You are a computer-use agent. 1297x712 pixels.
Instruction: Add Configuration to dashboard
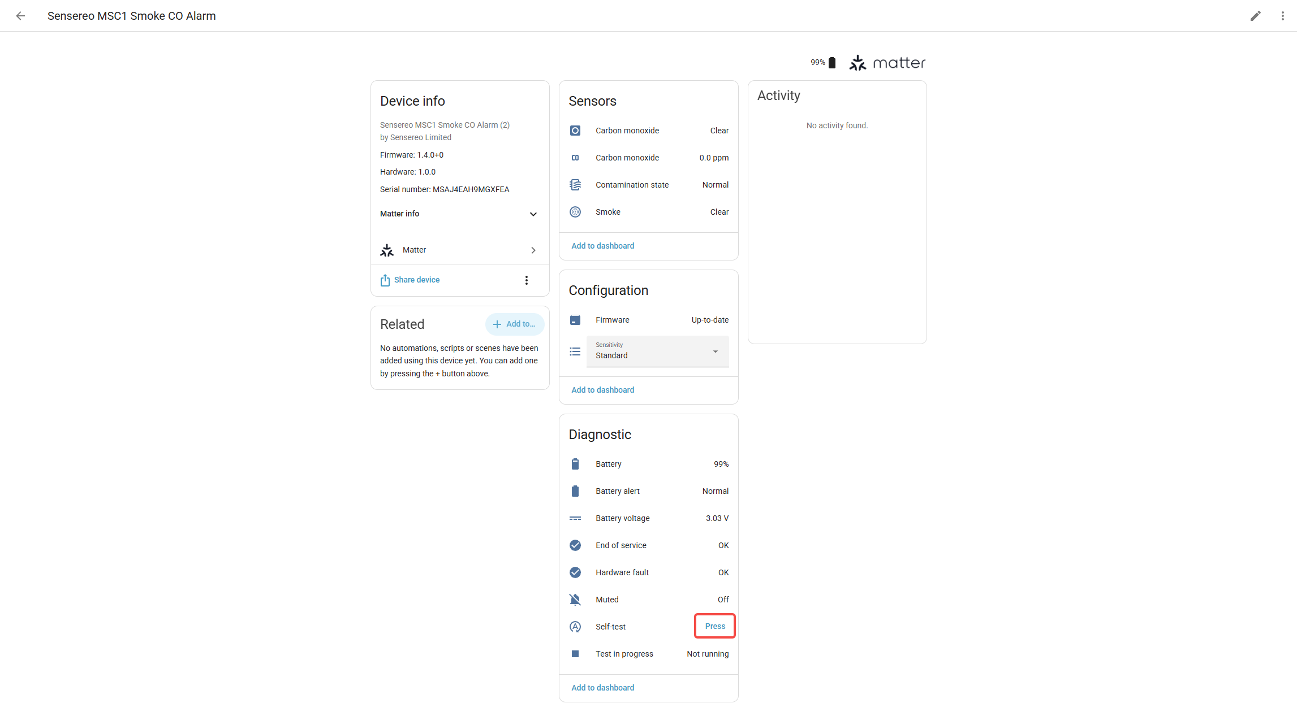point(603,390)
